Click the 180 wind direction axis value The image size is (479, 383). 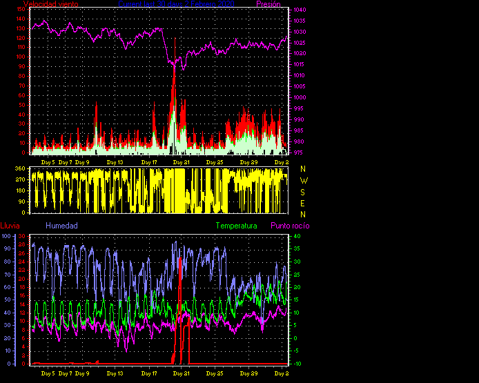tap(20, 190)
